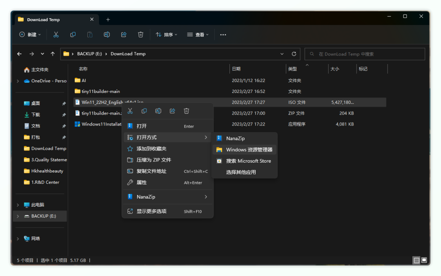Viewport: 441px width, 276px height.
Task: Click the delete trash icon in context menu
Action: pyautogui.click(x=186, y=111)
